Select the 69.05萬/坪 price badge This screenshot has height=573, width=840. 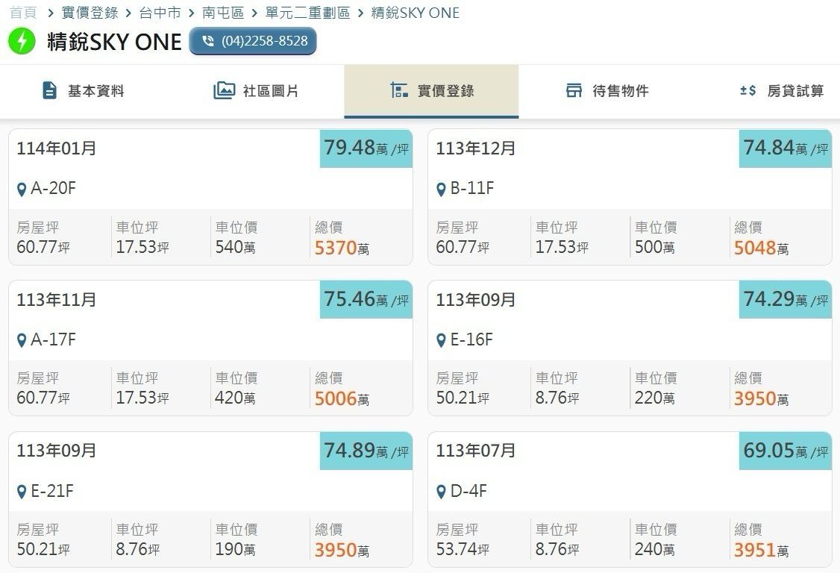pos(786,451)
